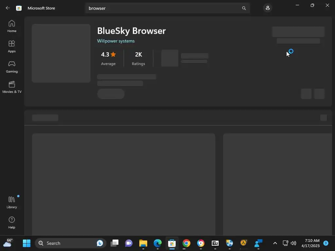Open the Chat (Teams) taskbar icon
Viewport: 335px width, 251px height.
129,243
